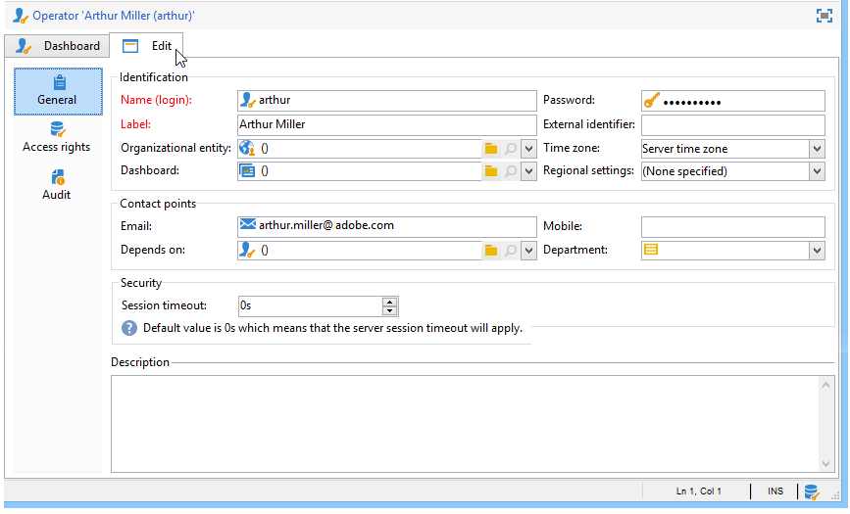Screen dimensions: 850x514
Task: Increase Session timeout with up arrow
Action: click(x=390, y=302)
